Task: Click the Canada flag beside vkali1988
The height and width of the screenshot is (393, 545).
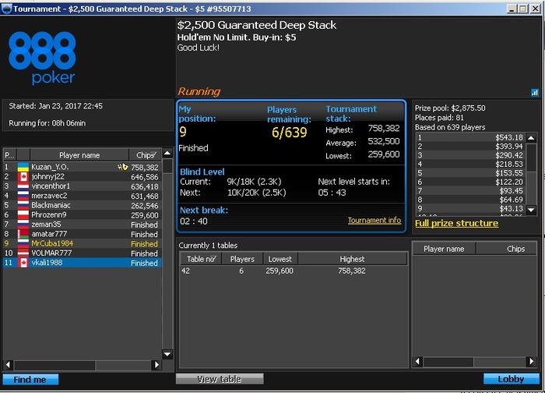Action: coord(23,263)
